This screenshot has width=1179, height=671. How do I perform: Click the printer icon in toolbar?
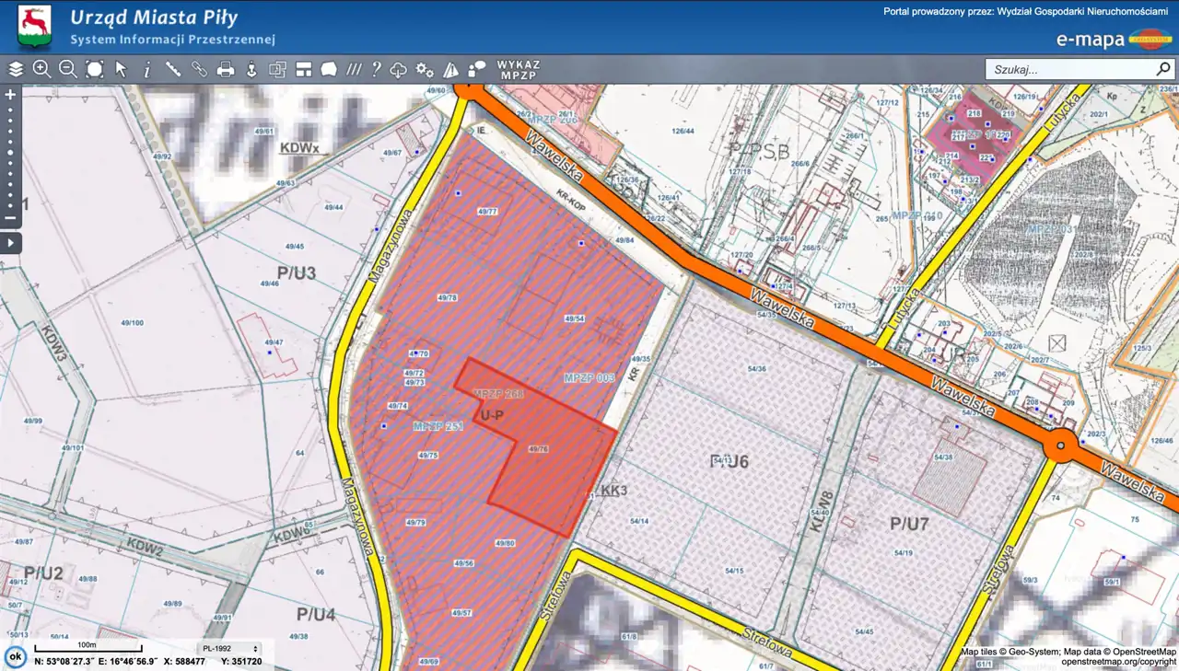click(226, 69)
